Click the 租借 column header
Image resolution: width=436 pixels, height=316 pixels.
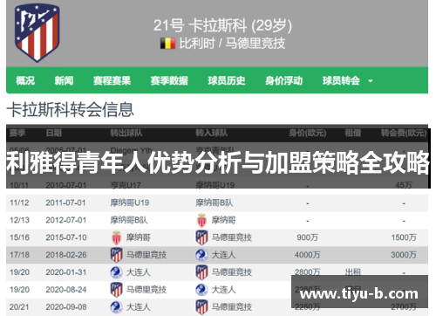pyautogui.click(x=353, y=133)
